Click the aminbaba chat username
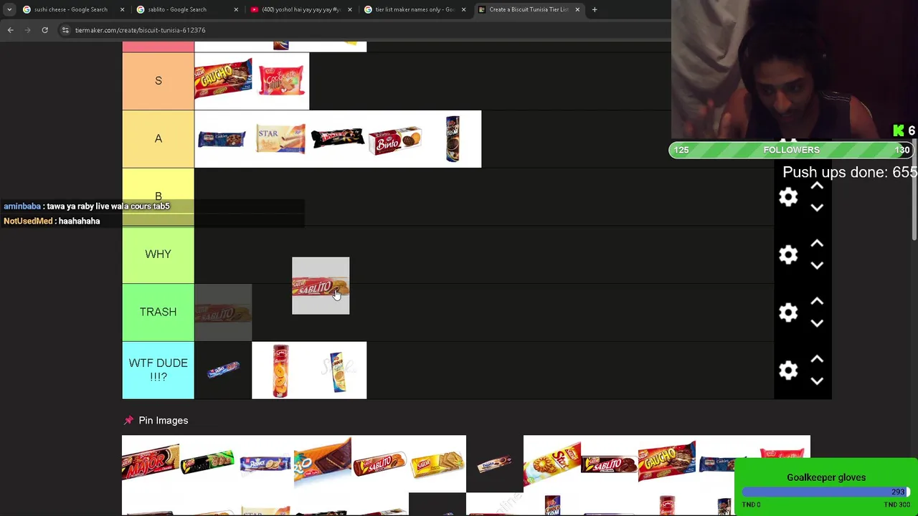 22,206
